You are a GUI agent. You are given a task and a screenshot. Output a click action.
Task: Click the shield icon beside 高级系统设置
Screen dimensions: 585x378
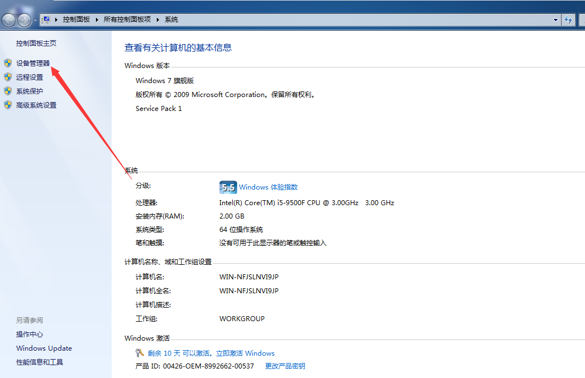(7, 105)
